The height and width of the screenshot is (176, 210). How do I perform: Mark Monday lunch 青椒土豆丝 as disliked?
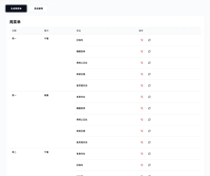point(142,63)
